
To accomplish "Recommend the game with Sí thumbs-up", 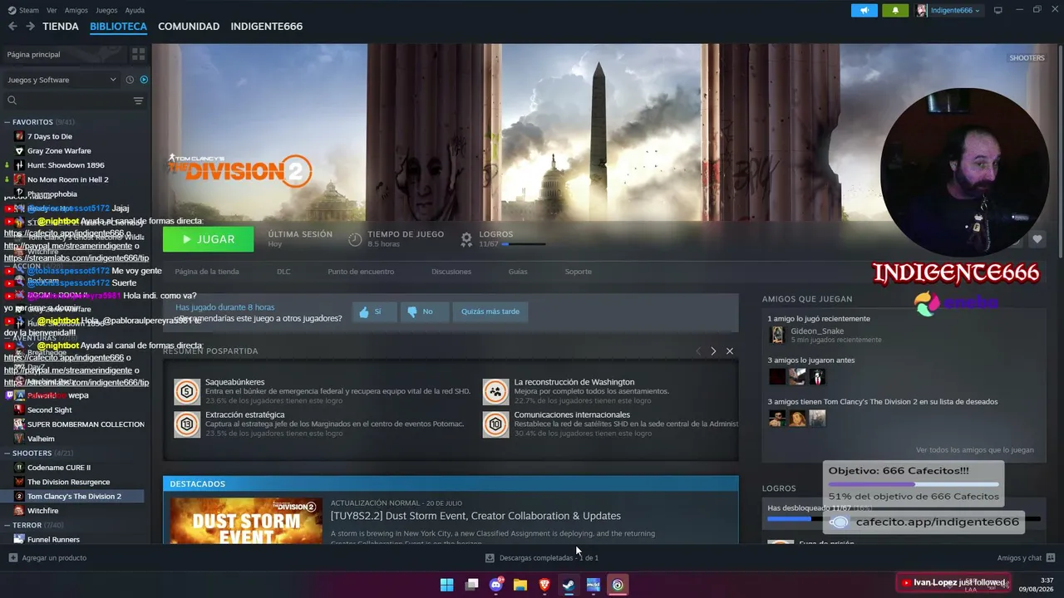I will pos(374,311).
